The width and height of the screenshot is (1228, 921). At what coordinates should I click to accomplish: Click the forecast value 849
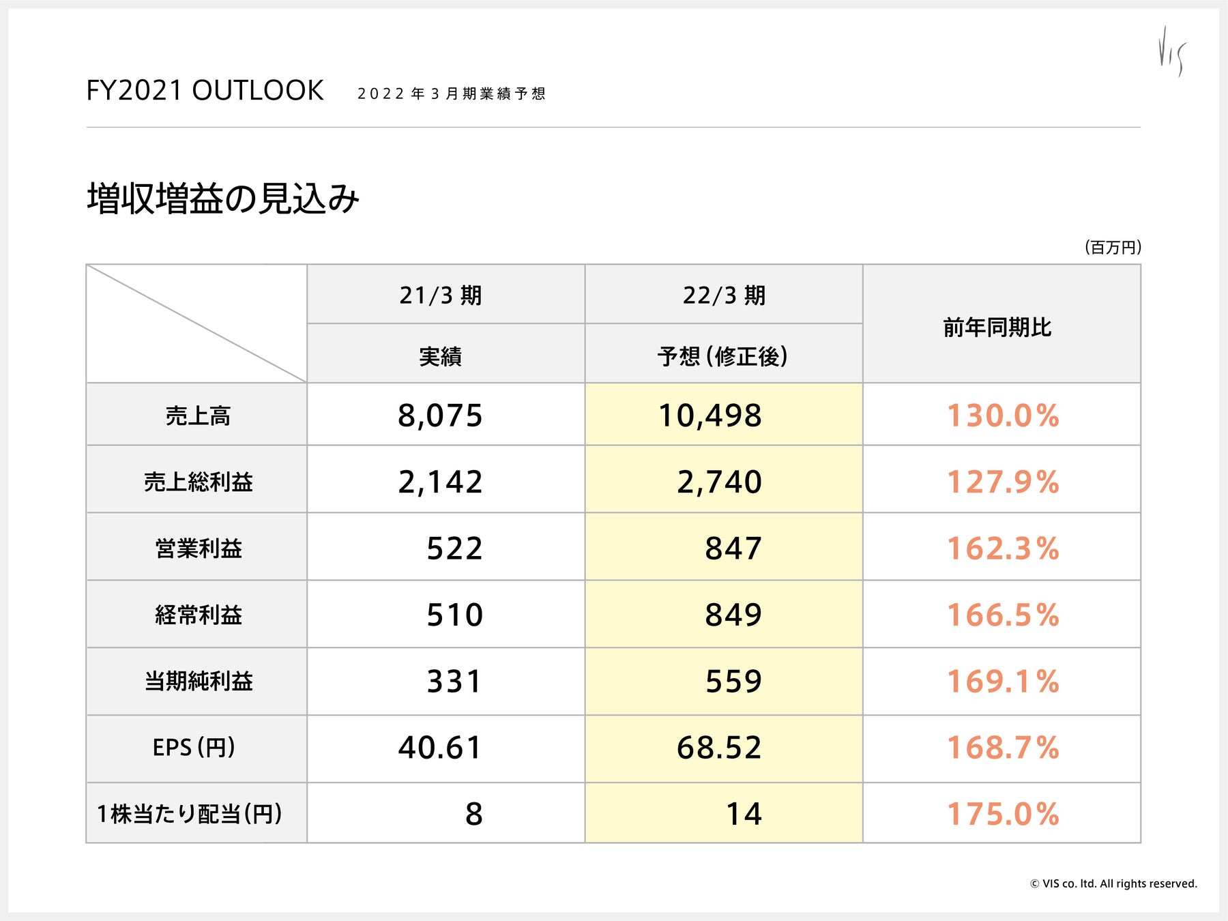click(733, 615)
